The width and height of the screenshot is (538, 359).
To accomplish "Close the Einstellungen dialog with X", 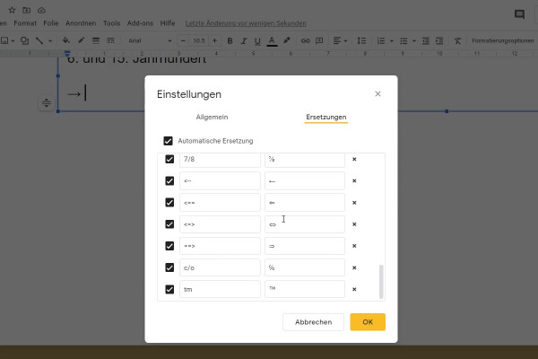I will 377,93.
